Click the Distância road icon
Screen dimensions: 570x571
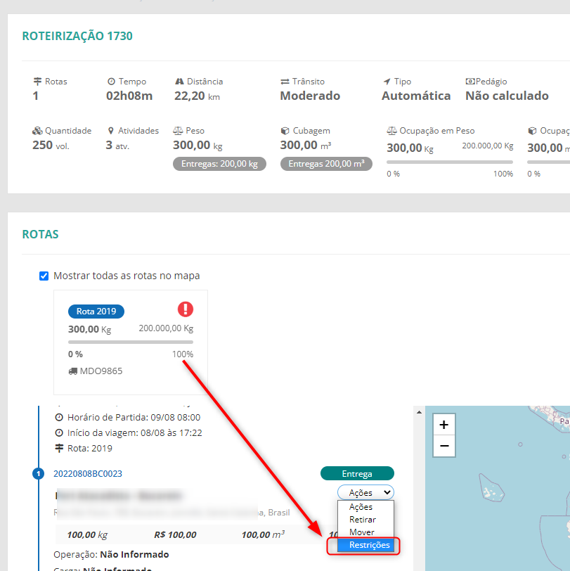point(179,81)
